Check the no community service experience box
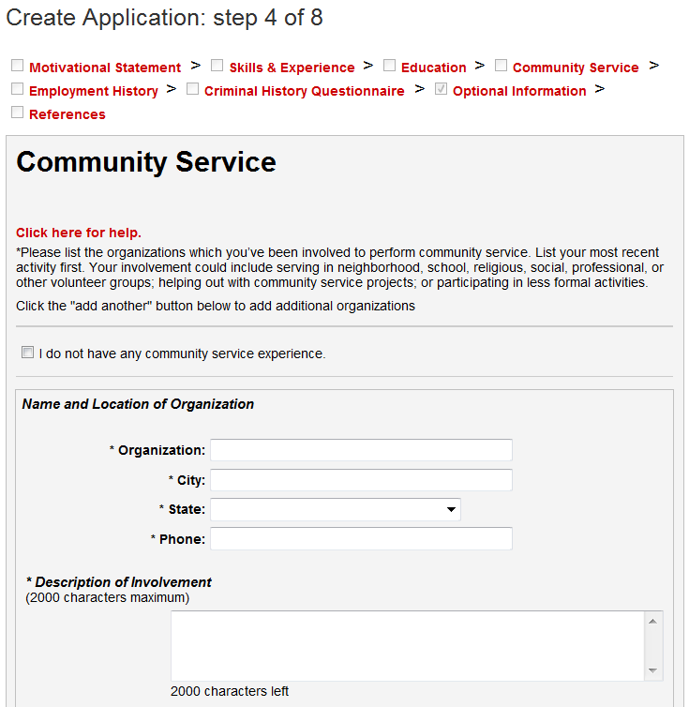This screenshot has height=707, width=689. tap(27, 353)
